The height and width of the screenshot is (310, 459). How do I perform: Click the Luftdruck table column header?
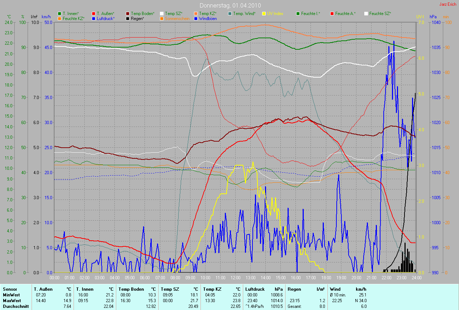pyautogui.click(x=255, y=289)
